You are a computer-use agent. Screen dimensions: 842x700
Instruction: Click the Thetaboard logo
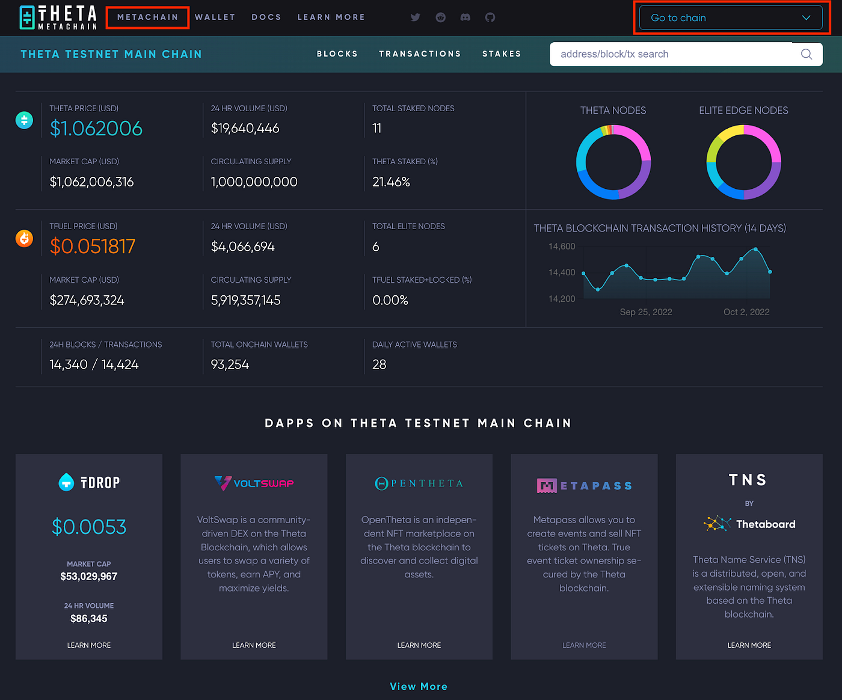coord(749,524)
